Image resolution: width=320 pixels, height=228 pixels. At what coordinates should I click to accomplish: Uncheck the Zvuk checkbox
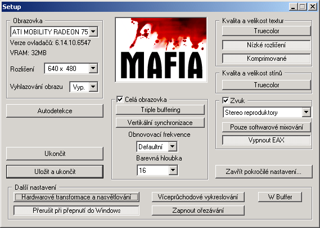coord(226,101)
